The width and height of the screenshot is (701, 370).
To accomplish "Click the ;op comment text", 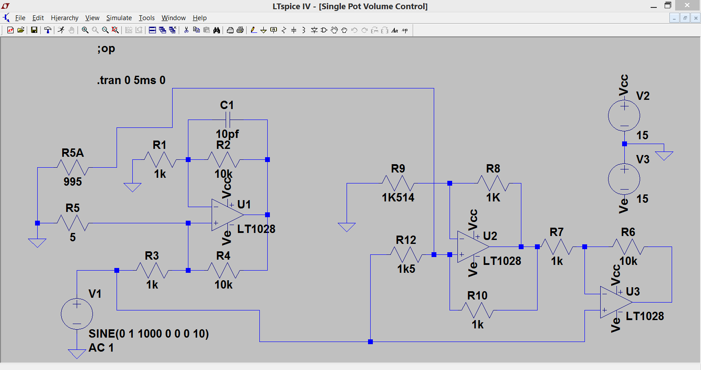I will click(x=106, y=49).
